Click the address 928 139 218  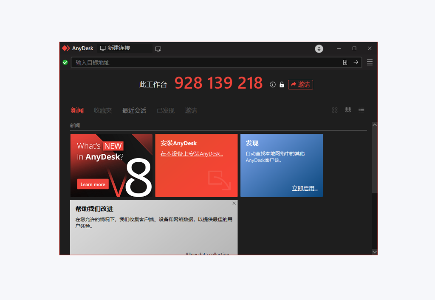tap(219, 83)
